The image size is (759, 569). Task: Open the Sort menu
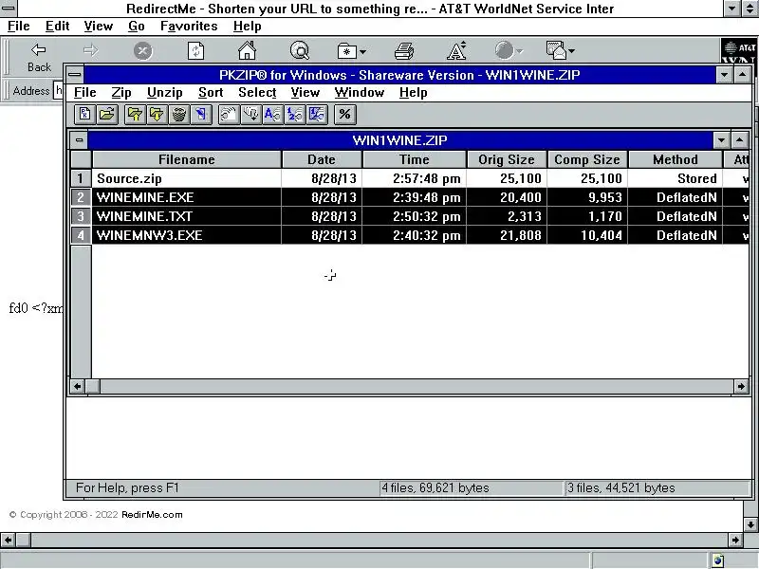coord(211,92)
